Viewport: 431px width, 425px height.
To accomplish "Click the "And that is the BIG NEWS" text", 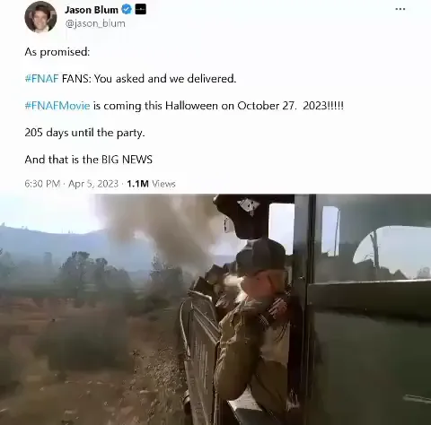I will [89, 160].
